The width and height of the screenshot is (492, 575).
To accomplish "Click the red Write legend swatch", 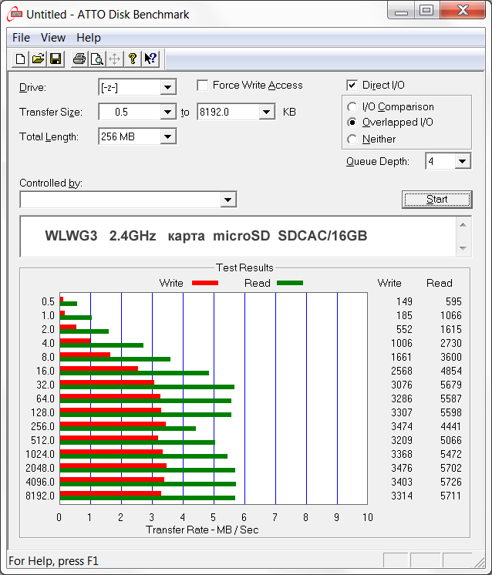I will [204, 283].
